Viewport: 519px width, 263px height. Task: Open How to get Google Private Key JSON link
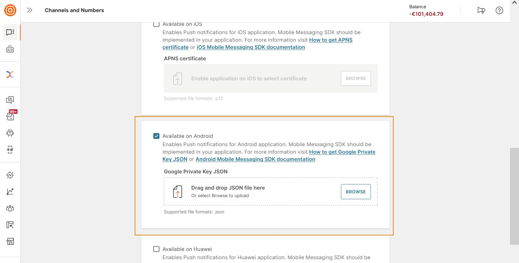[269, 155]
